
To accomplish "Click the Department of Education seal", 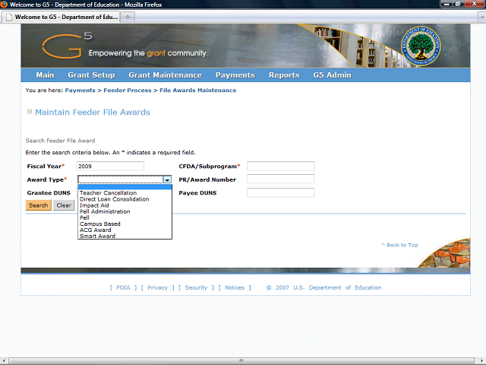I will tap(421, 46).
